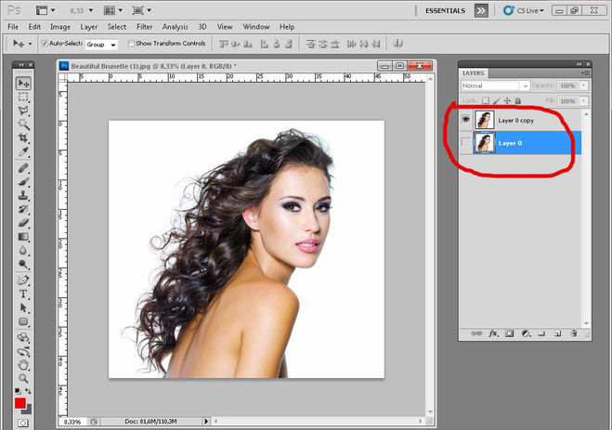The image size is (612, 430).
Task: Select the Magic Wand tool
Action: click(23, 124)
